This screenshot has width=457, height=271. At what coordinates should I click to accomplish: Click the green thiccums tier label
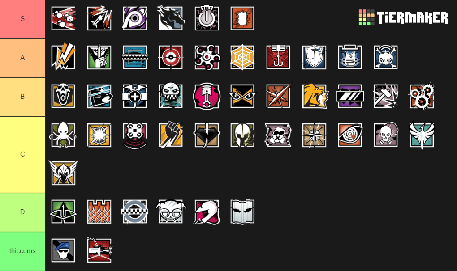pos(22,251)
